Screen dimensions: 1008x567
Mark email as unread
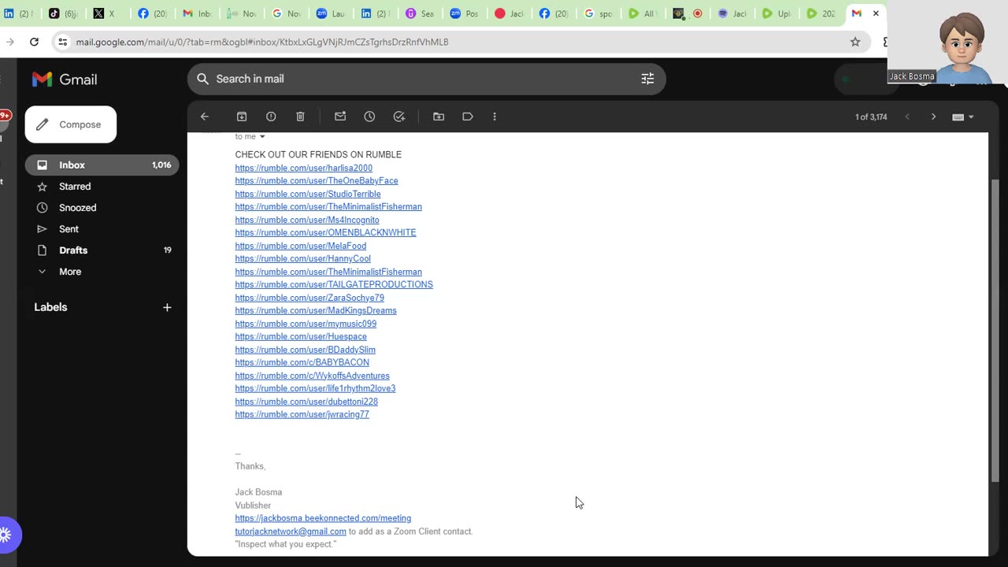(x=340, y=117)
